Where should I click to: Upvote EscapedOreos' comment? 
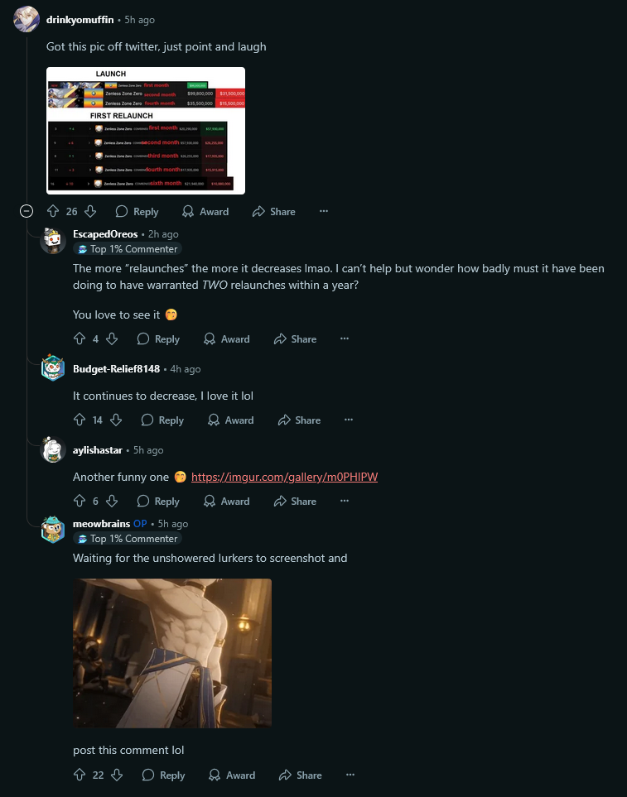[80, 338]
